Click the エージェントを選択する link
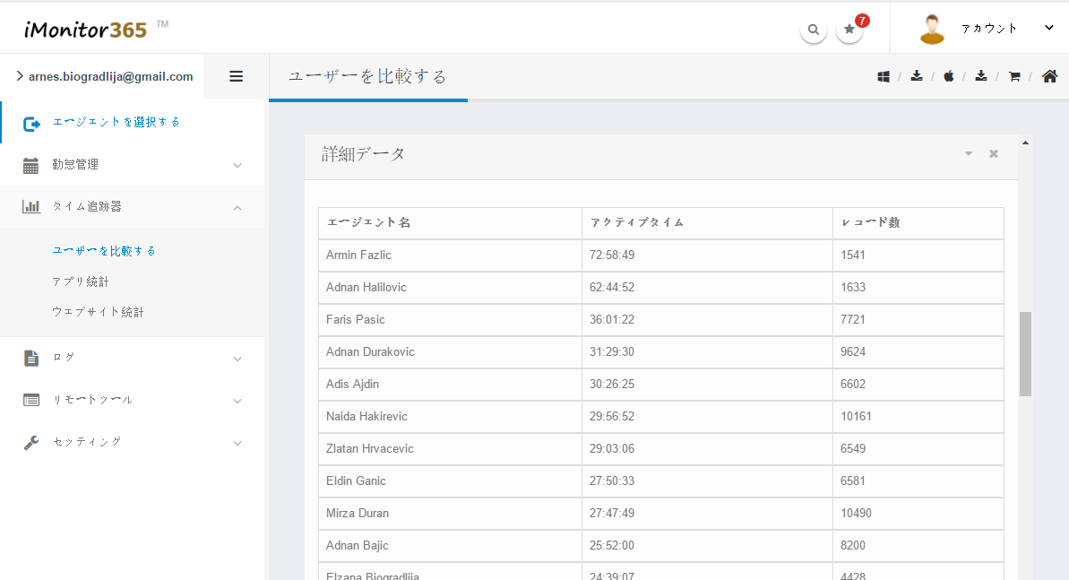Screen dimensions: 1069x580 [x=116, y=122]
